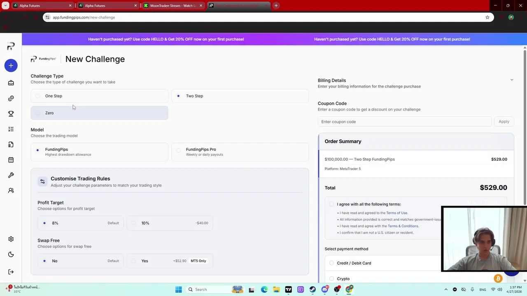Open the certificate document icon in sidebar
The image size is (527, 296).
(11, 145)
